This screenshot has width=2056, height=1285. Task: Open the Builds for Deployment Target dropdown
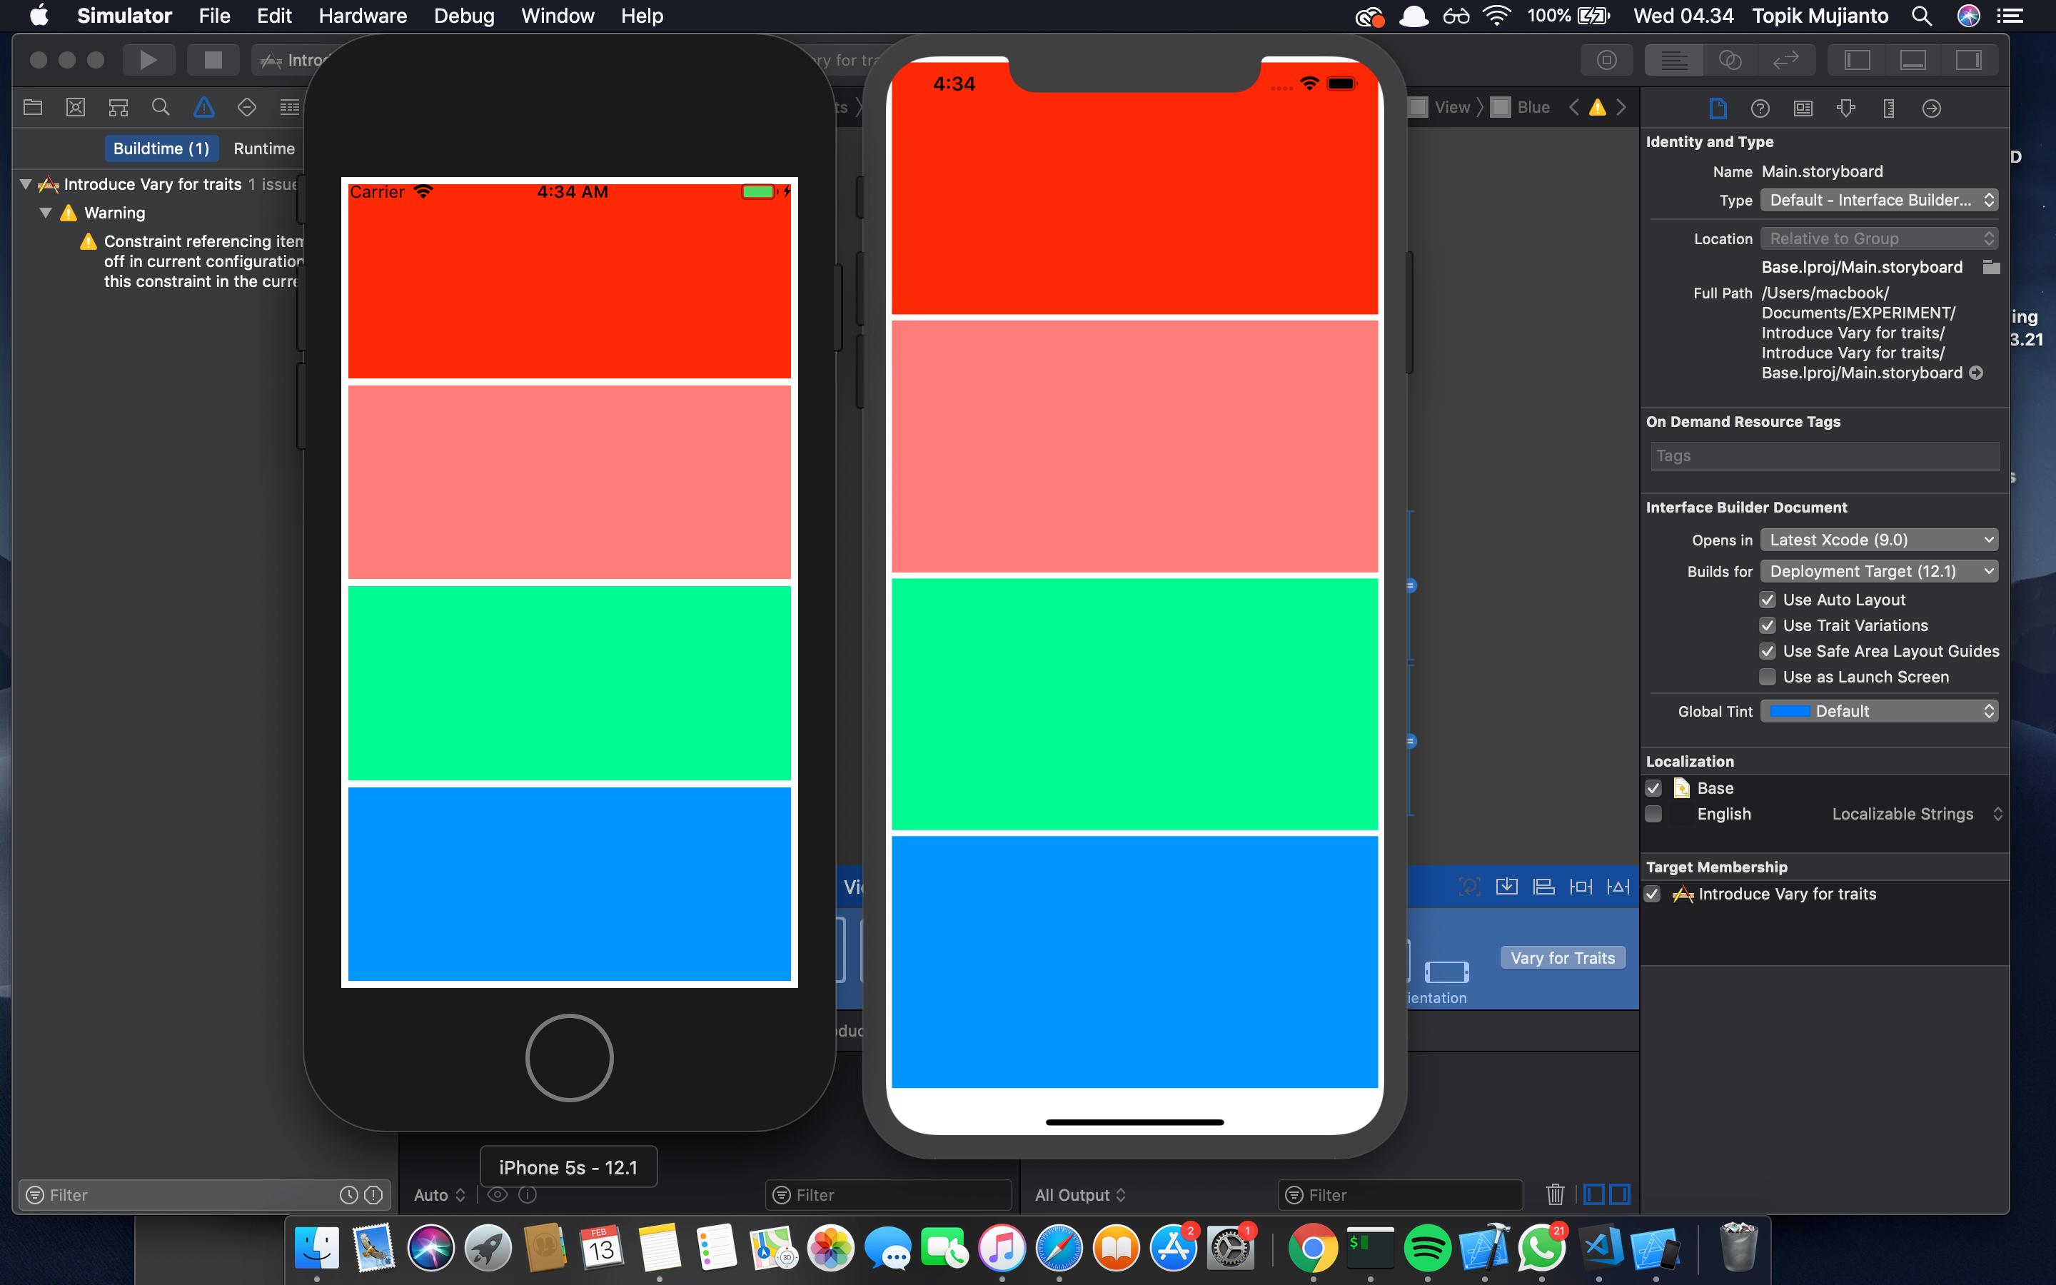point(1878,571)
